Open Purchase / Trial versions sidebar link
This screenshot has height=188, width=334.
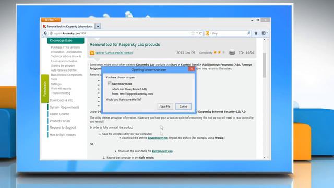[x=65, y=48]
